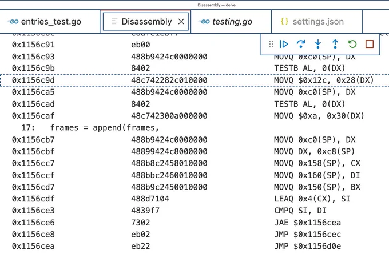Select address 0x1156ce6
The height and width of the screenshot is (254, 389).
(33, 222)
